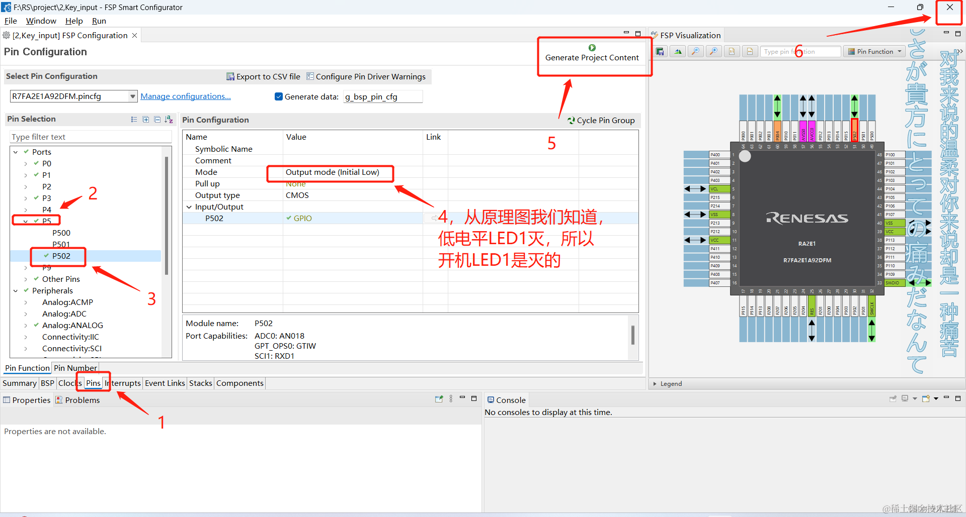Collapse the Peripherals tree node
Viewport: 966px width, 517px height.
point(16,290)
